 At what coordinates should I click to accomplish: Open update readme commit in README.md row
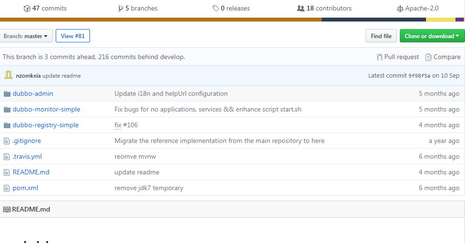point(137,172)
